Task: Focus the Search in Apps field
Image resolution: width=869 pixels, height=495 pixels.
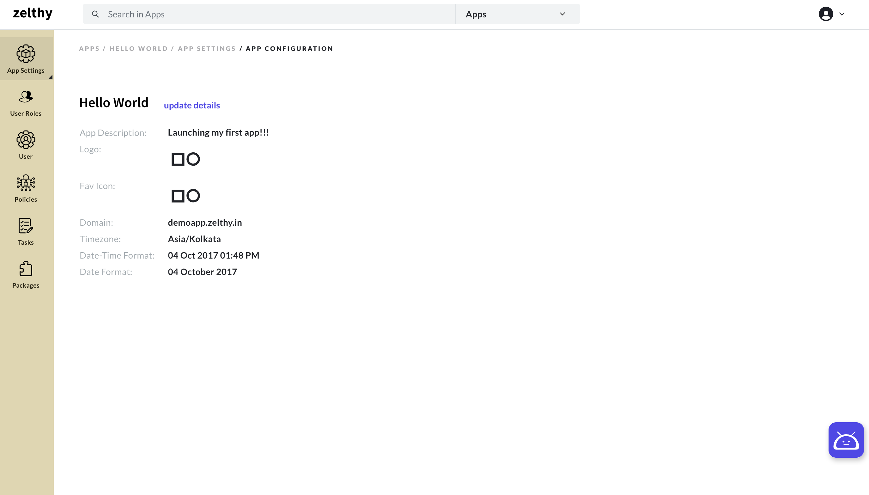Action: (269, 14)
